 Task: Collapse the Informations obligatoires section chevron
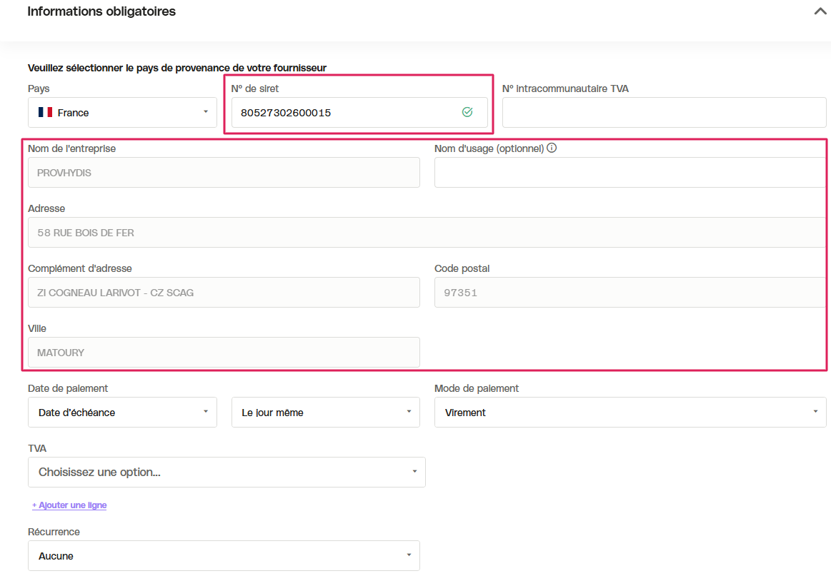(820, 11)
